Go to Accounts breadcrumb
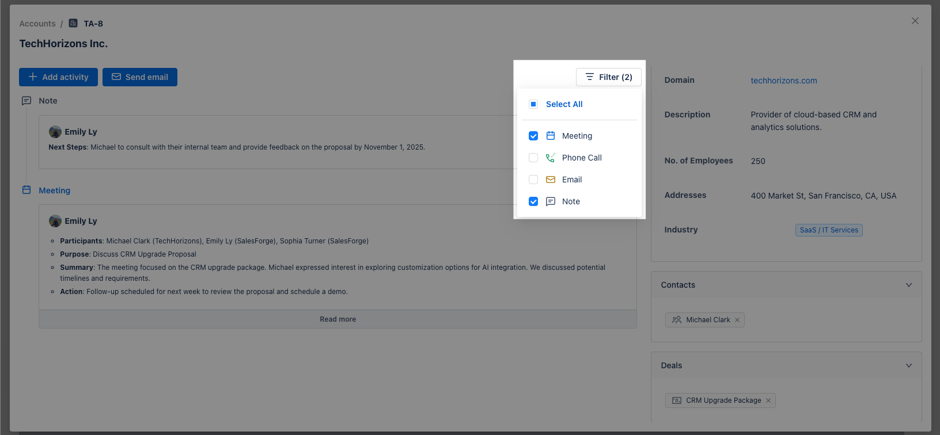The image size is (940, 435). click(x=37, y=24)
